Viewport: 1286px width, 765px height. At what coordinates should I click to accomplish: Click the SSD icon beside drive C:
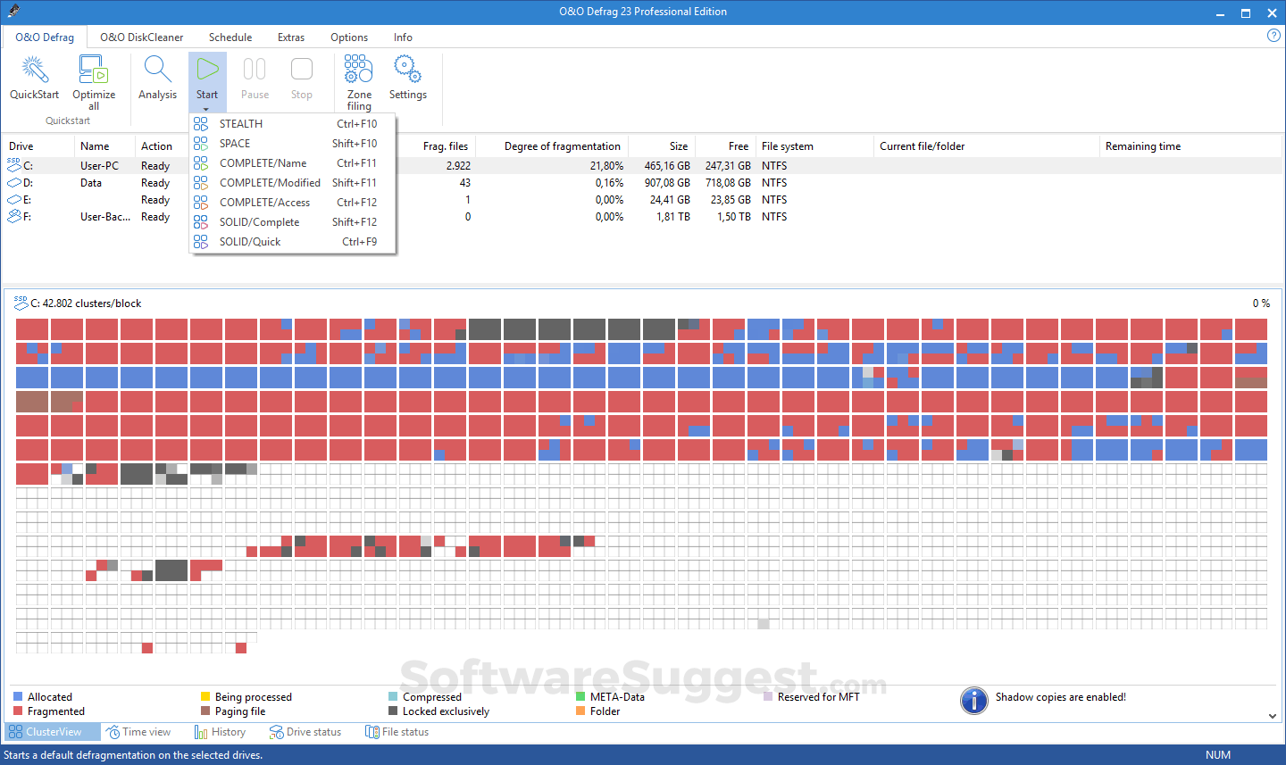click(x=13, y=165)
